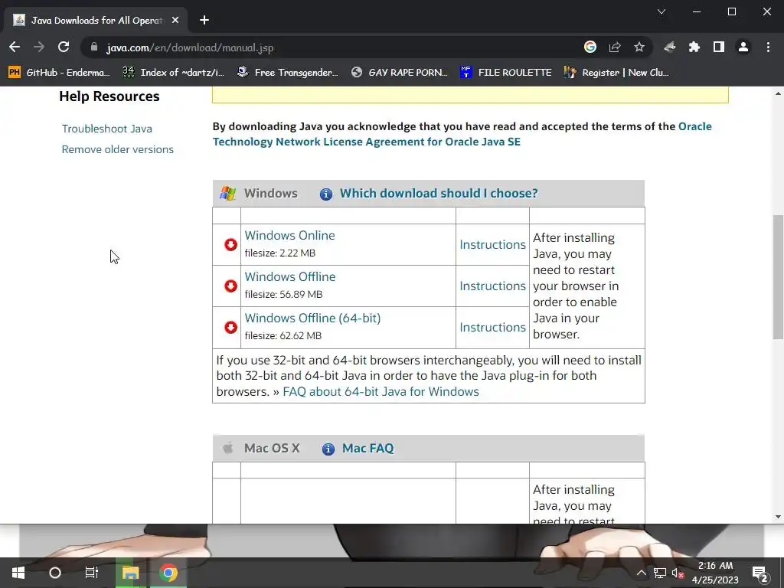Click the Help Resources heading
784x588 pixels.
coord(109,96)
